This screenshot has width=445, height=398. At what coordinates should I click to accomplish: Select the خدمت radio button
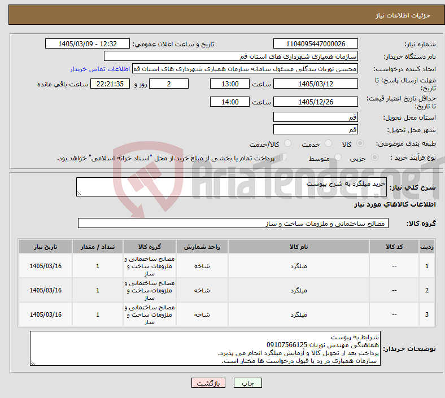pos(328,143)
